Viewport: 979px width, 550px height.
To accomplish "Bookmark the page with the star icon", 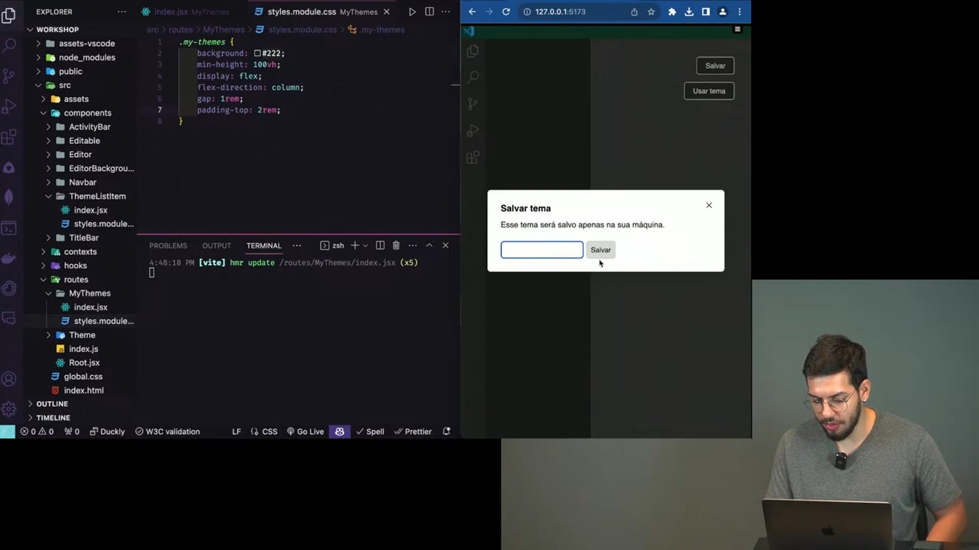I will coord(651,12).
